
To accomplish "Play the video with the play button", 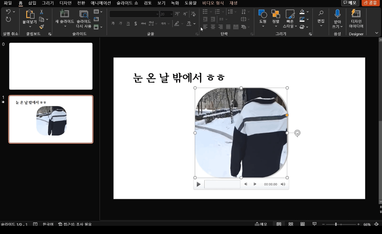I will pyautogui.click(x=199, y=184).
